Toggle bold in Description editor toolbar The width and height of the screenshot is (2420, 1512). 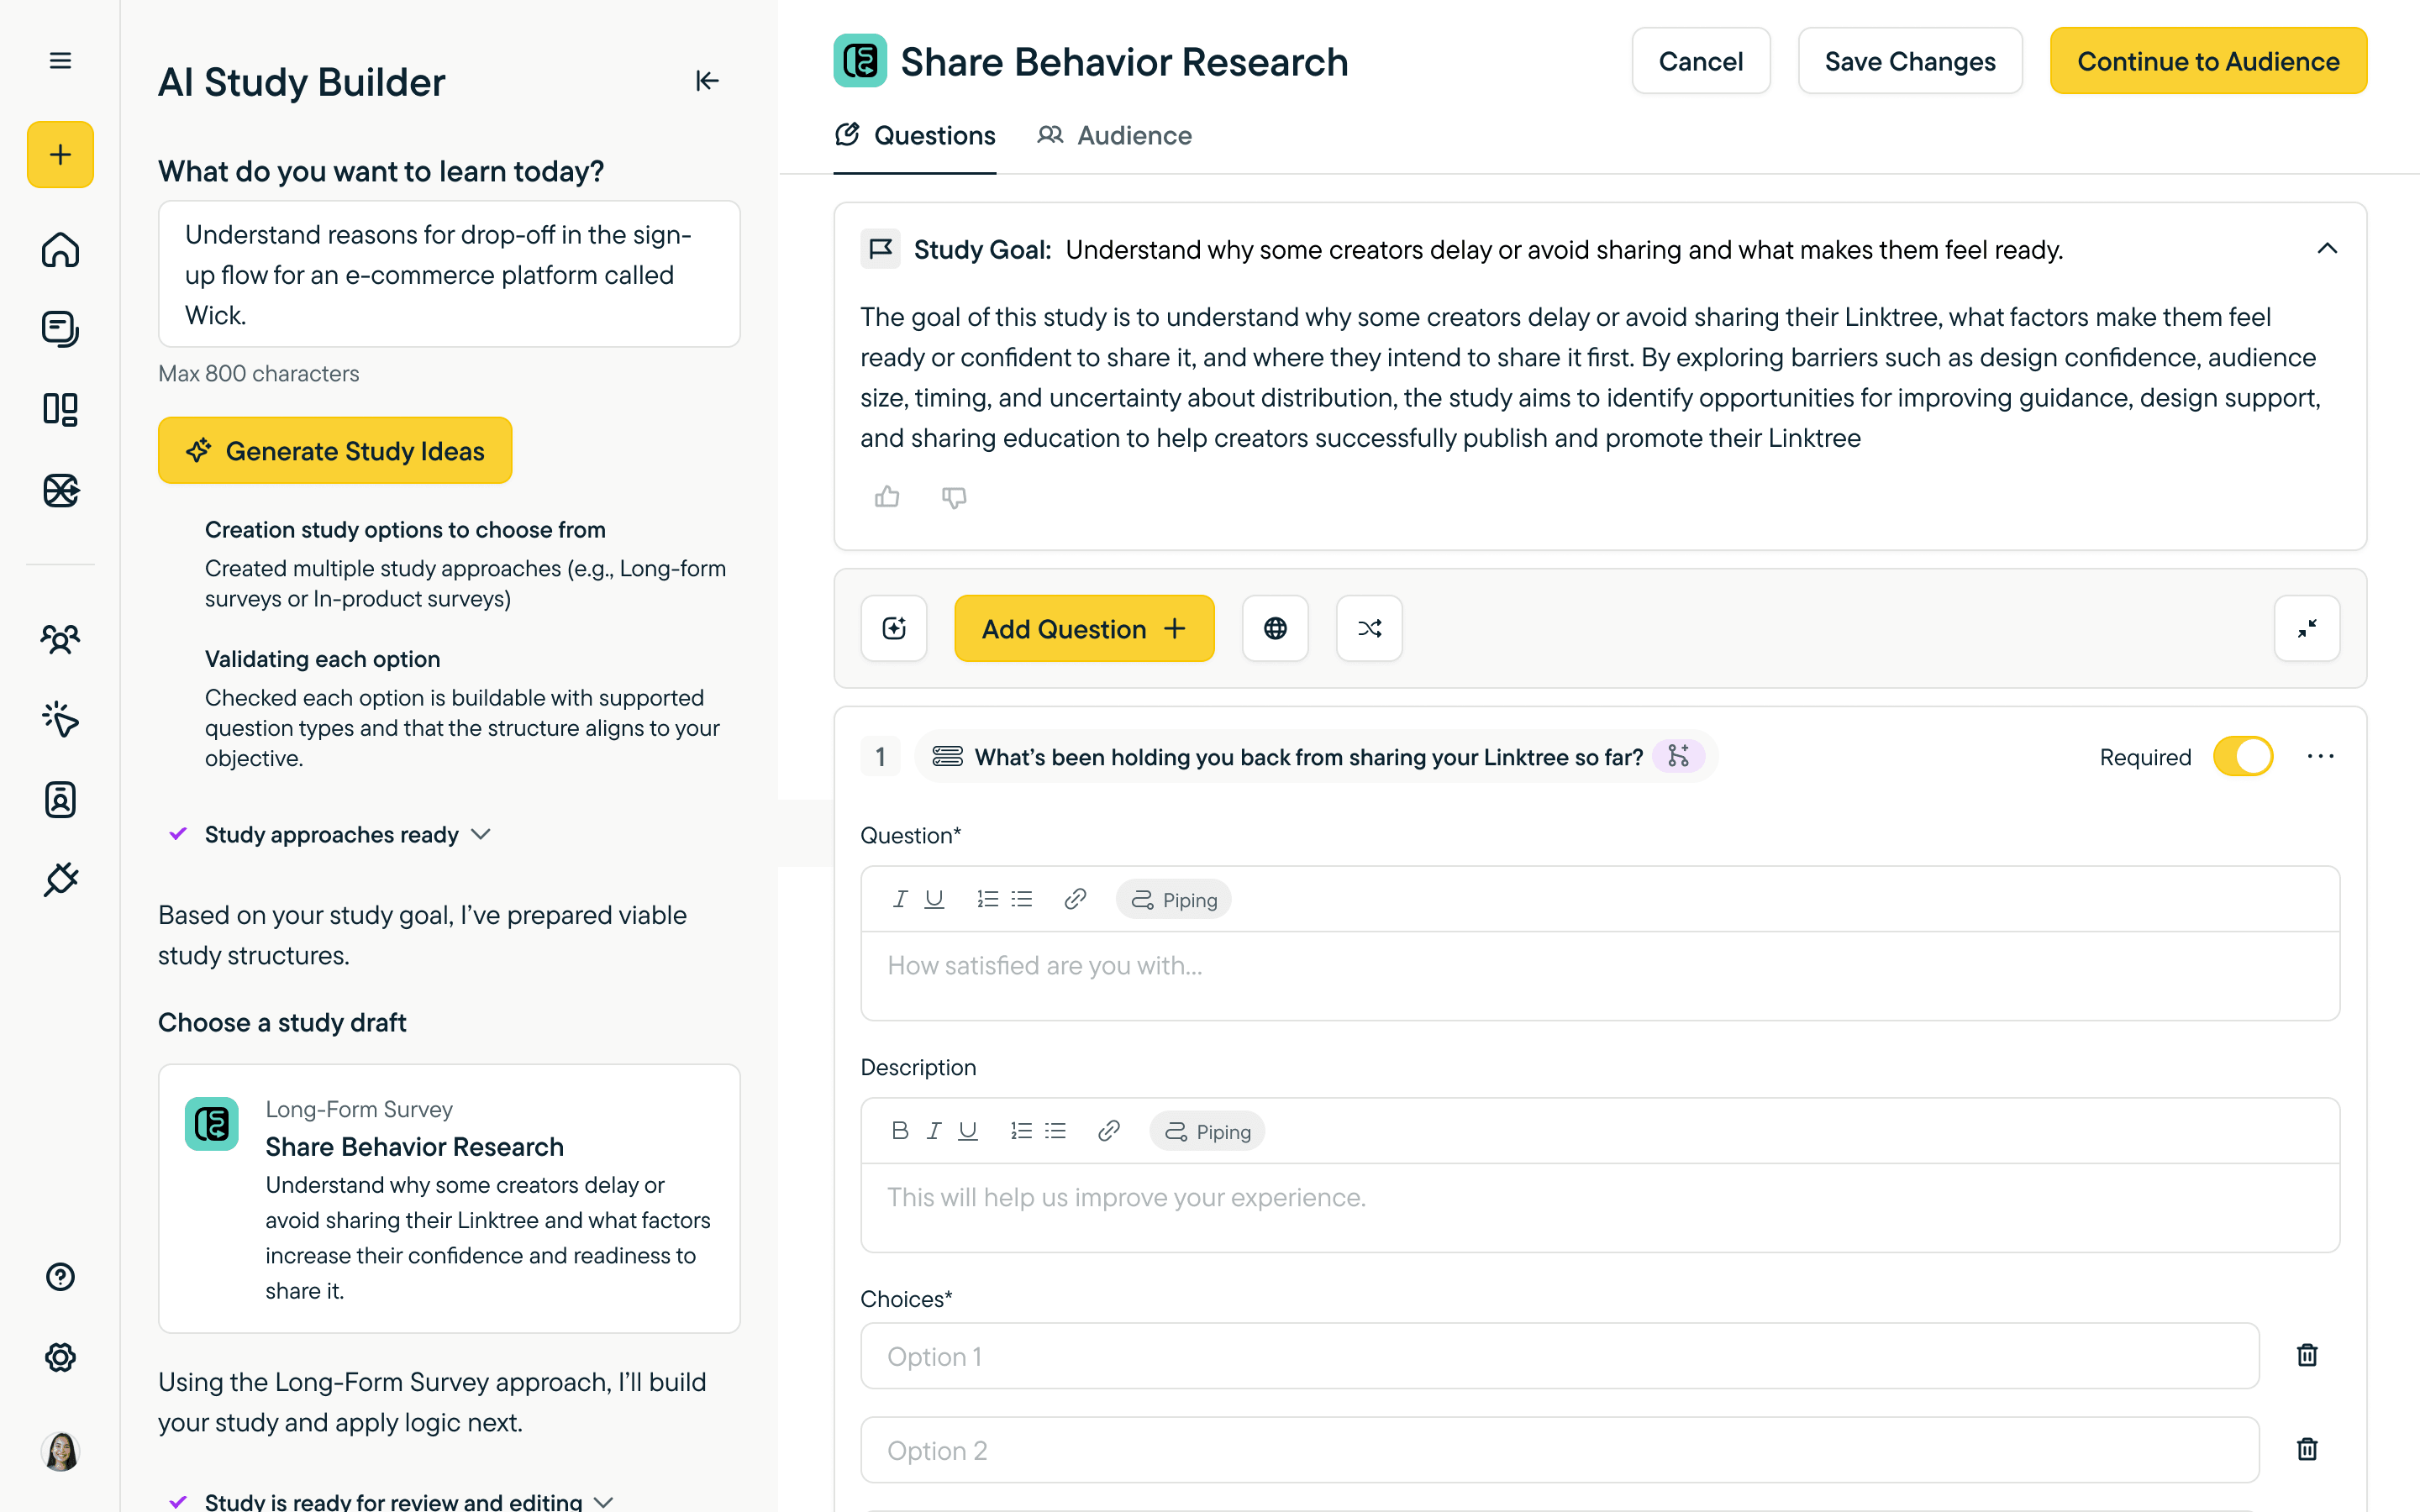tap(900, 1131)
